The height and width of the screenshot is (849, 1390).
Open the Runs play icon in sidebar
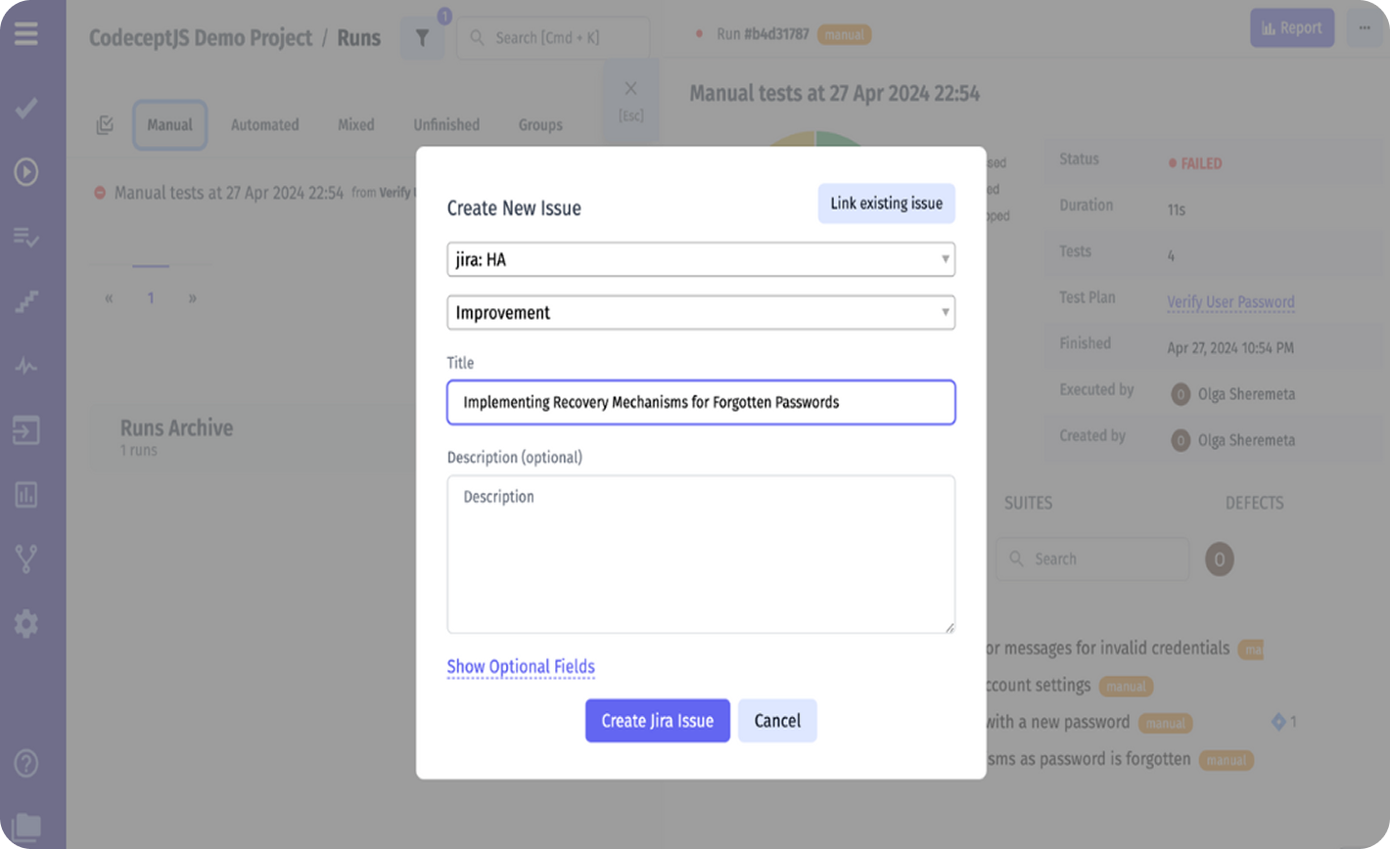(26, 172)
